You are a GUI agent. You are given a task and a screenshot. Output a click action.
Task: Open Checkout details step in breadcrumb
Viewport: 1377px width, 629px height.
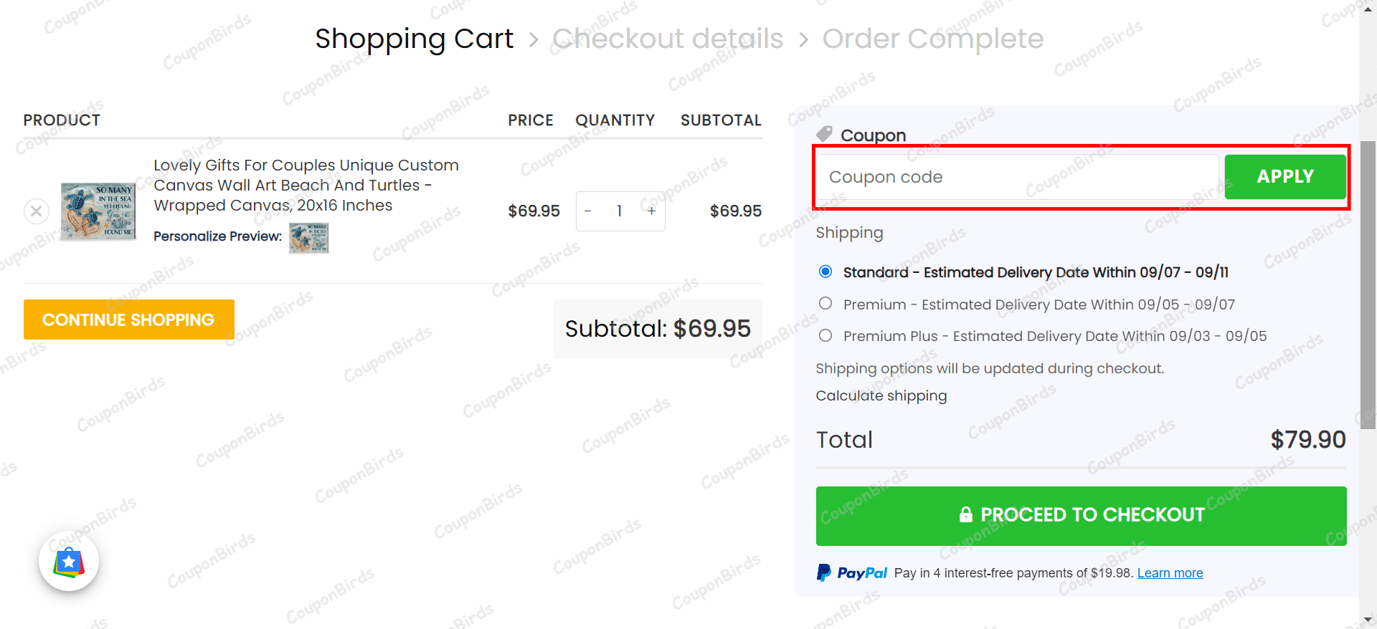tap(668, 39)
